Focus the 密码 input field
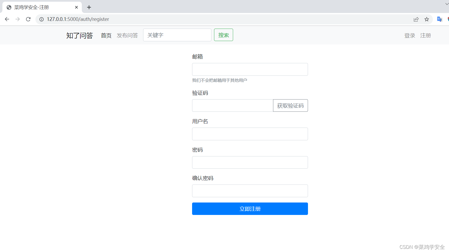449x252 pixels. click(x=250, y=162)
